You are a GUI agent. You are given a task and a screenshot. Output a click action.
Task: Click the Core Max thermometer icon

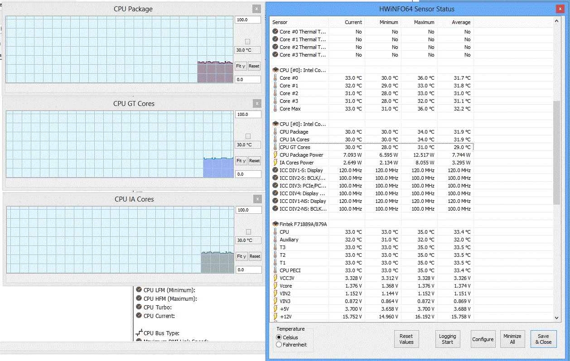point(275,109)
